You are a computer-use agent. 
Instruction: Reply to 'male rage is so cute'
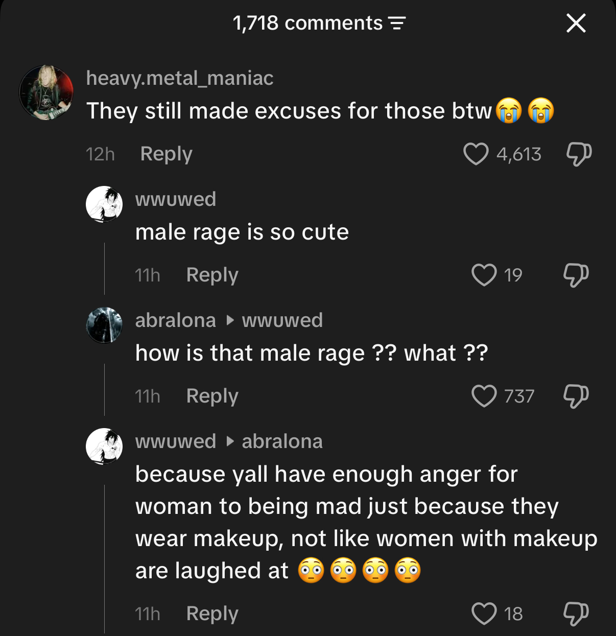point(212,275)
